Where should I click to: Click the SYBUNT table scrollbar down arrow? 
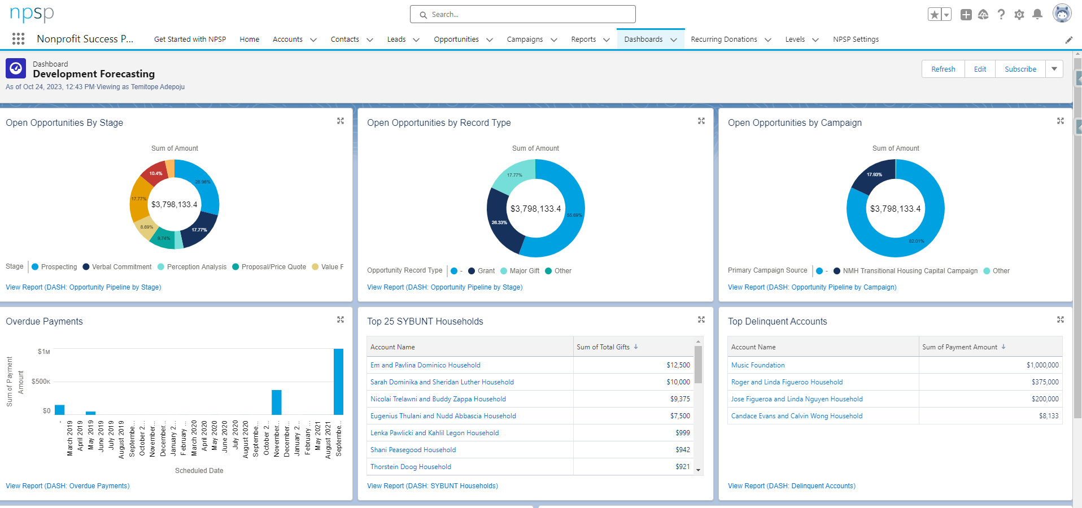point(699,470)
